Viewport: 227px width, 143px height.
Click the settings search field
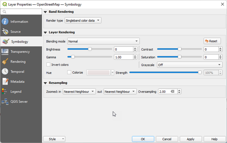21,12
